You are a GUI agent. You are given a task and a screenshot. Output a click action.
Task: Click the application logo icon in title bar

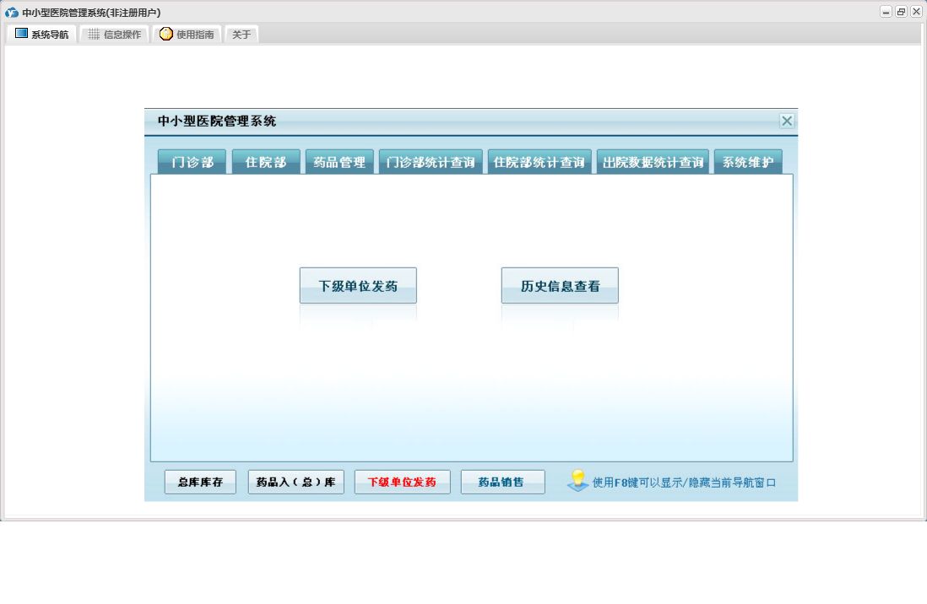tap(12, 13)
